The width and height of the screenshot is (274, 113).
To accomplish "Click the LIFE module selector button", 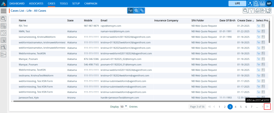I will tap(237, 3).
